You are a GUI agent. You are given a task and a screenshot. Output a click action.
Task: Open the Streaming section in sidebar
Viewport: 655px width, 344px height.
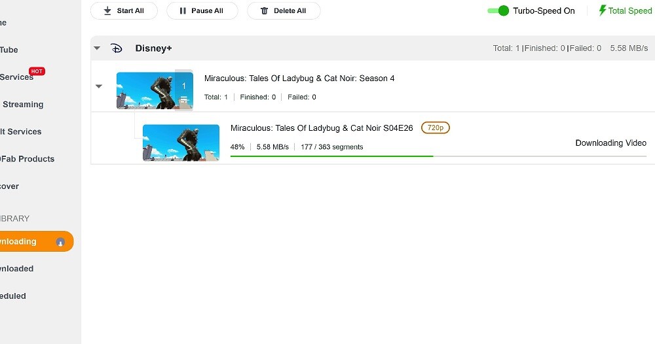click(23, 105)
